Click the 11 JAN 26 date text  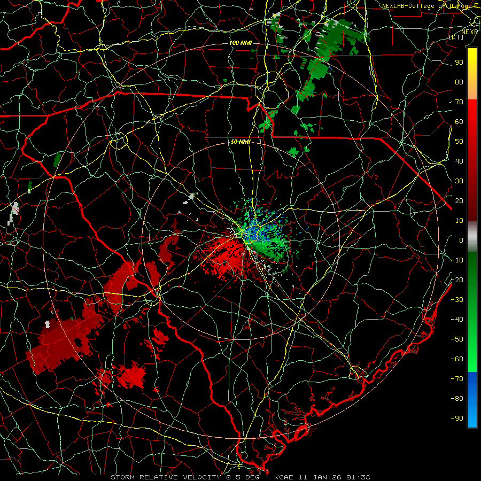pos(320,477)
